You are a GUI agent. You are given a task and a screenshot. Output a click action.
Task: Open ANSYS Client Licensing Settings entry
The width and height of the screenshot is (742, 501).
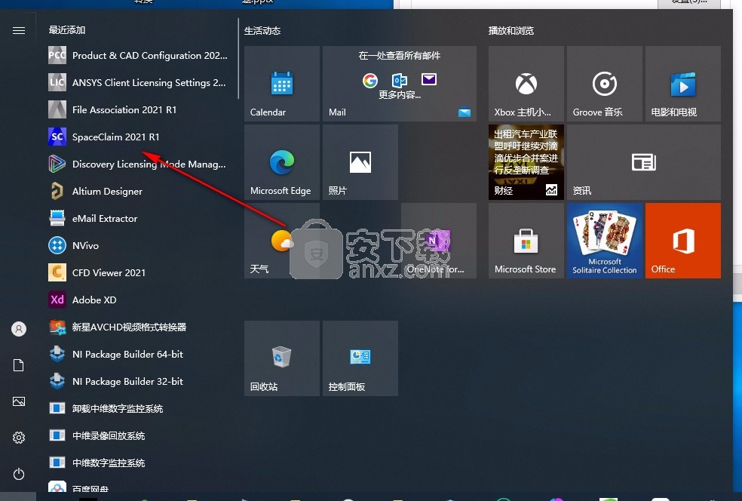[138, 82]
